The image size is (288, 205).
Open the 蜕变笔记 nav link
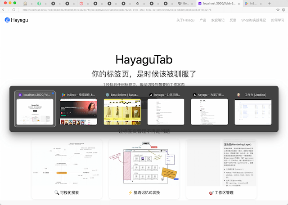pyautogui.click(x=218, y=20)
